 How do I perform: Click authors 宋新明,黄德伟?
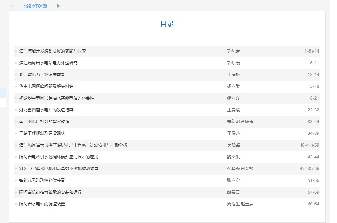(x=240, y=122)
